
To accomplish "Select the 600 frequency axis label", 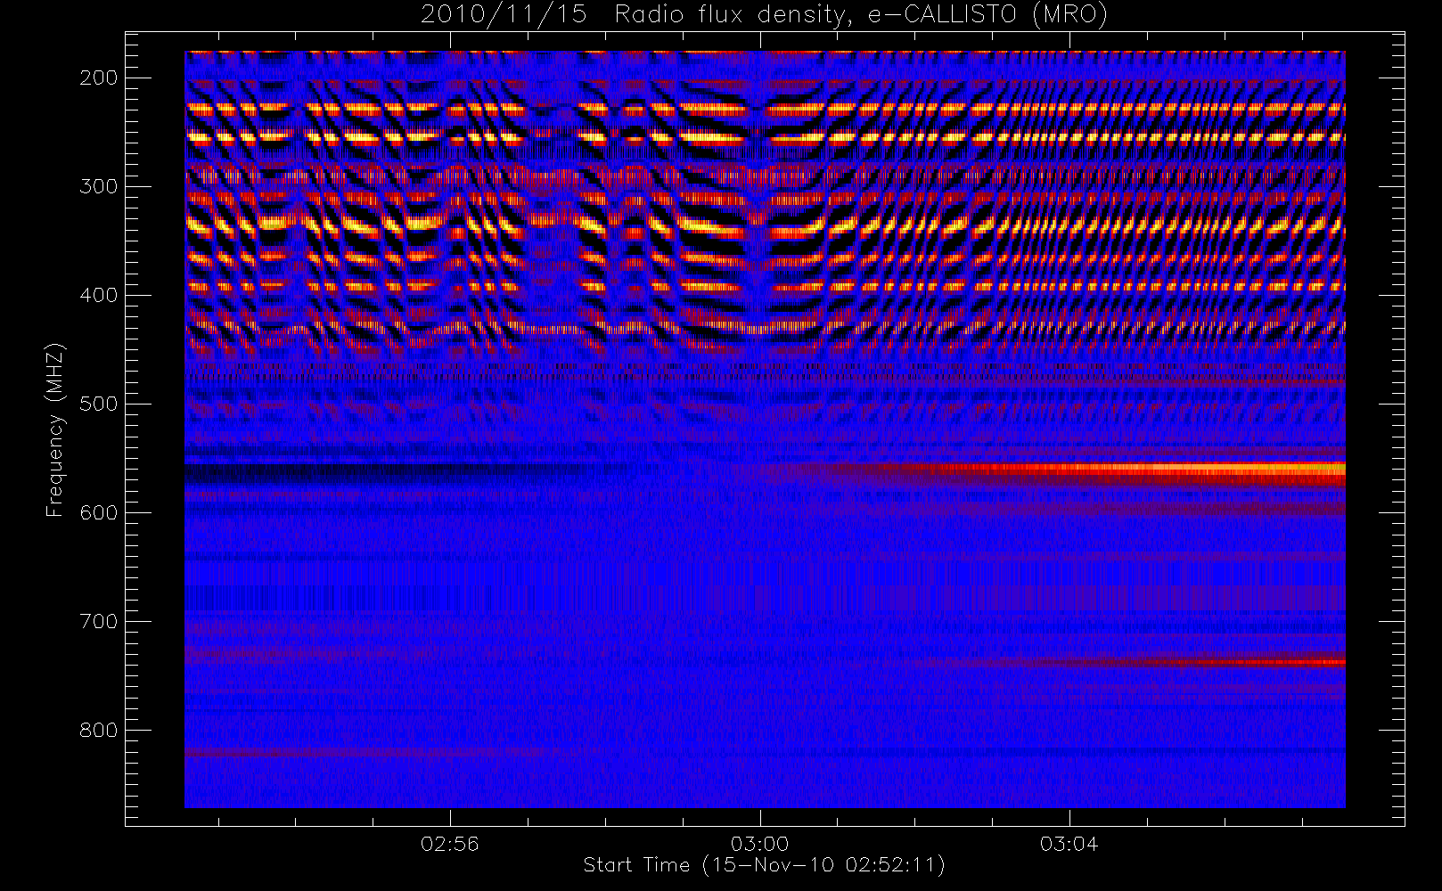I will (99, 512).
